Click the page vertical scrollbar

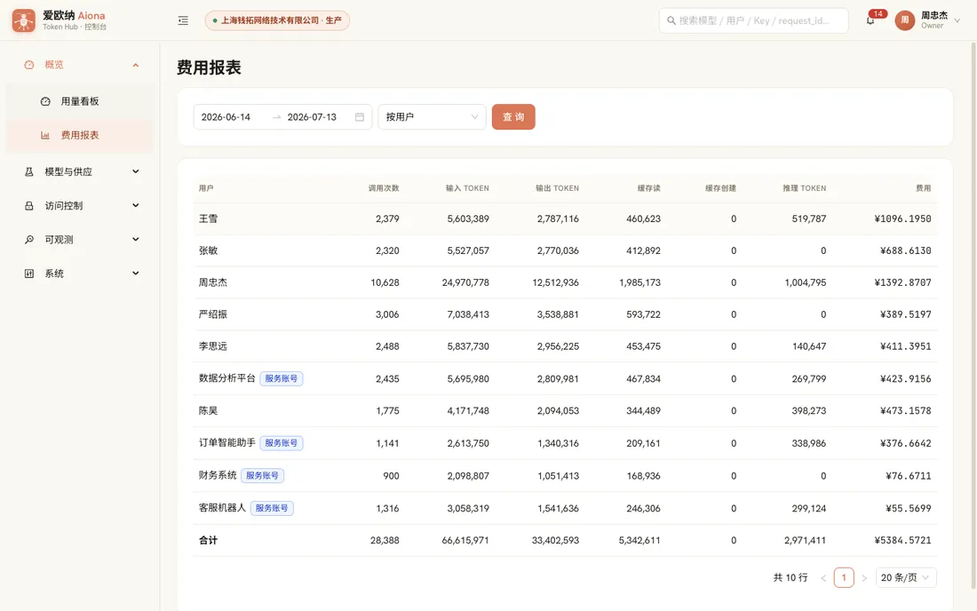click(x=973, y=314)
